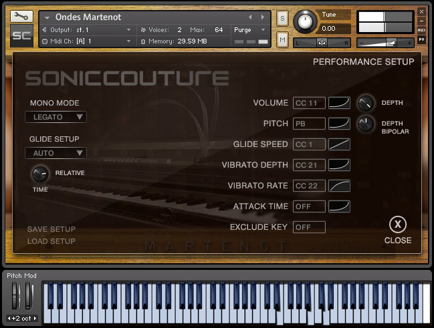Click the SC Soniccouture logo icon
The height and width of the screenshot is (328, 434).
point(21,35)
